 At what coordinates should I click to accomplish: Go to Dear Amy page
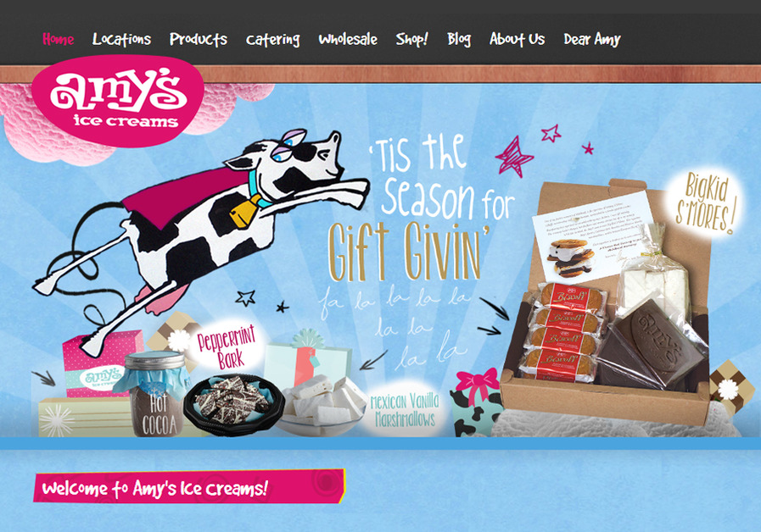click(x=592, y=39)
